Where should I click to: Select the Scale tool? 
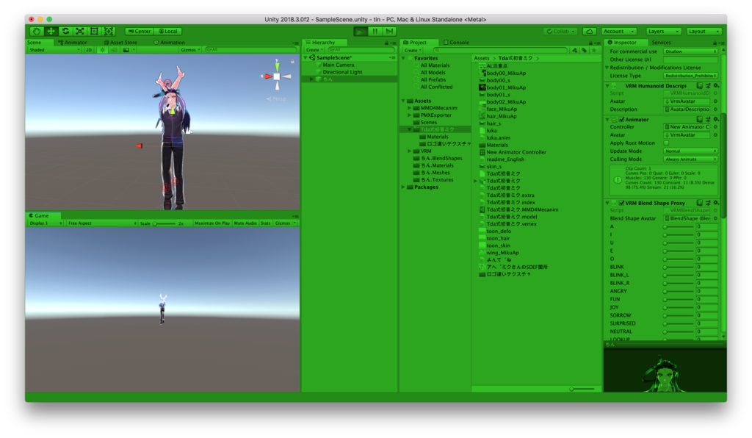tap(79, 31)
